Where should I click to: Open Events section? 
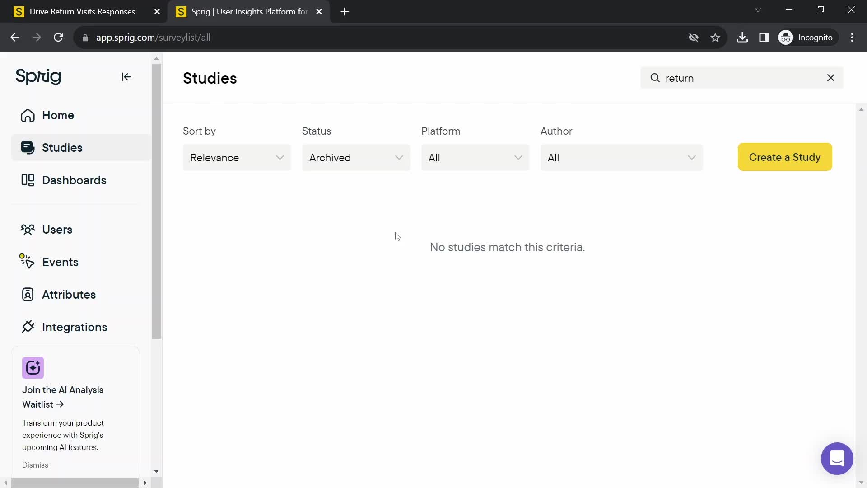[x=60, y=262]
